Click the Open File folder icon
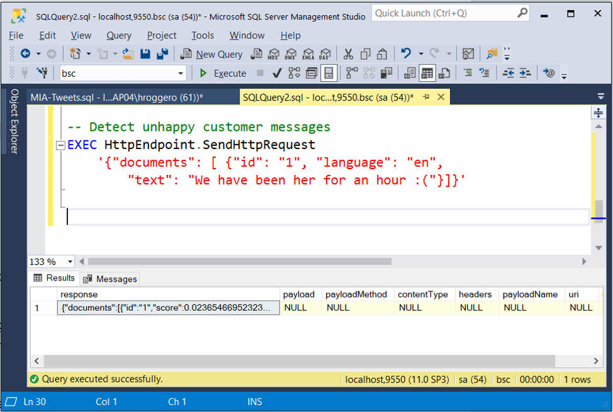Screen dimensions: 613x412 pyautogui.click(x=128, y=53)
